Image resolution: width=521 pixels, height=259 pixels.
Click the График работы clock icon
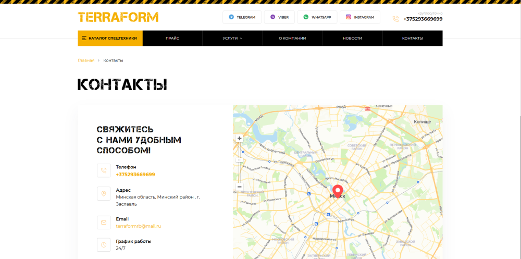pyautogui.click(x=104, y=245)
